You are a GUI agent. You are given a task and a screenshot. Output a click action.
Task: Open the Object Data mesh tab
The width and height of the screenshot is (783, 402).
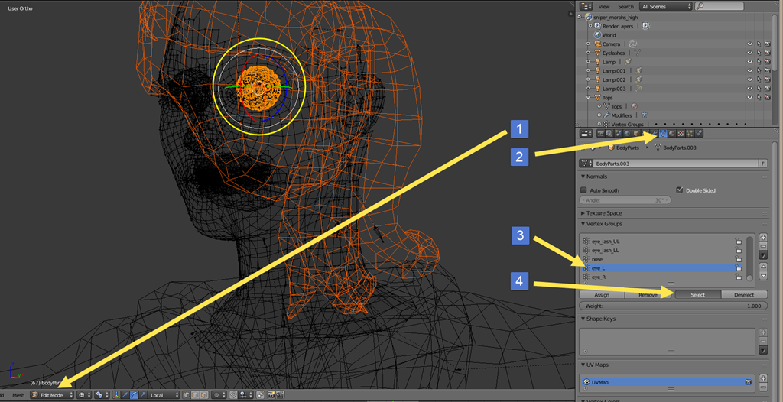663,133
